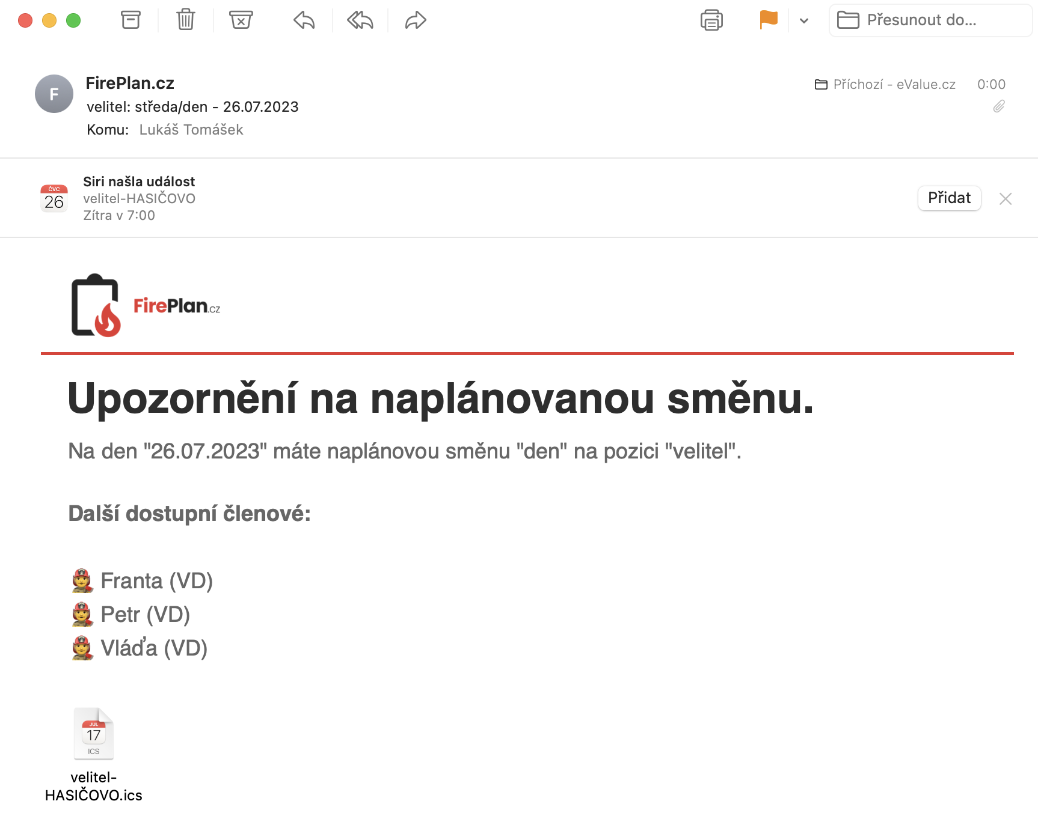Screen dimensions: 1038x822
Task: Select the Vláďa (VD) member line
Action: click(x=140, y=648)
